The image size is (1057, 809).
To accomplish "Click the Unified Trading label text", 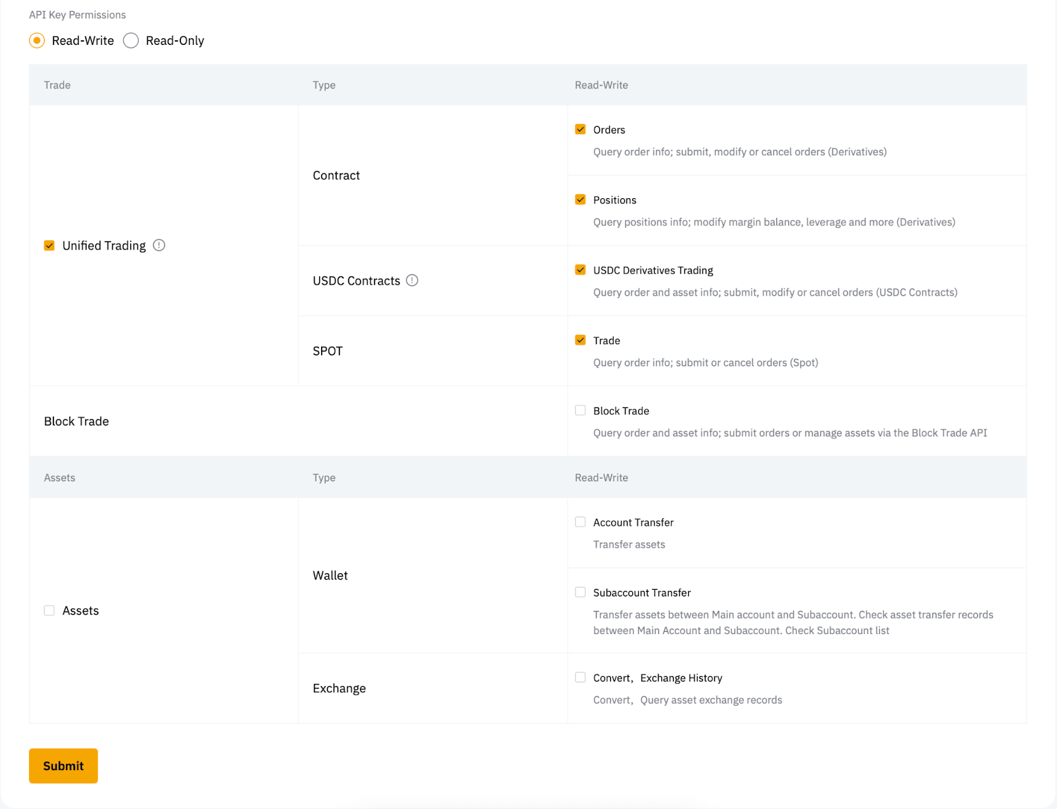I will [x=104, y=246].
